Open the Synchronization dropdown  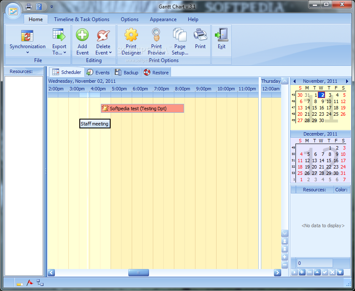click(27, 42)
